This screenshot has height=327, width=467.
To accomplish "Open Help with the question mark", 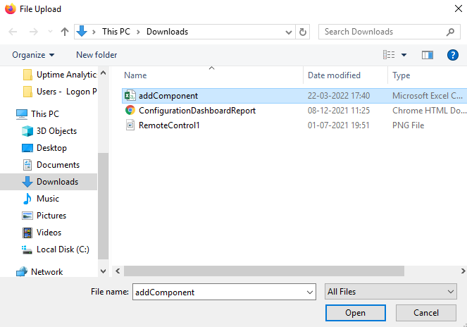I will point(453,55).
